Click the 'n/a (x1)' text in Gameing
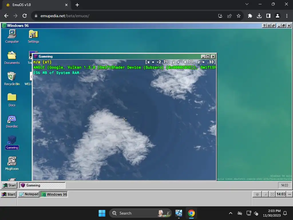This screenshot has height=220, width=293. (42, 62)
